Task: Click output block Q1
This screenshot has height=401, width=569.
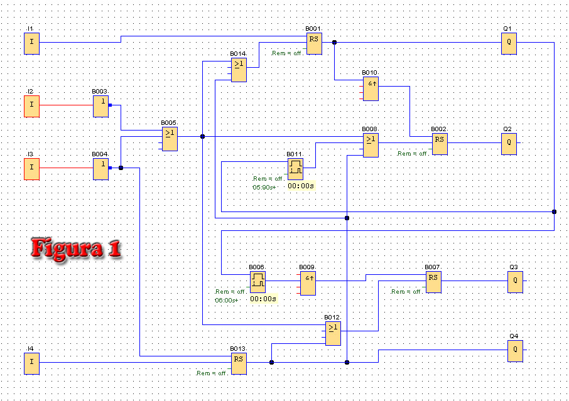Action: pos(509,43)
